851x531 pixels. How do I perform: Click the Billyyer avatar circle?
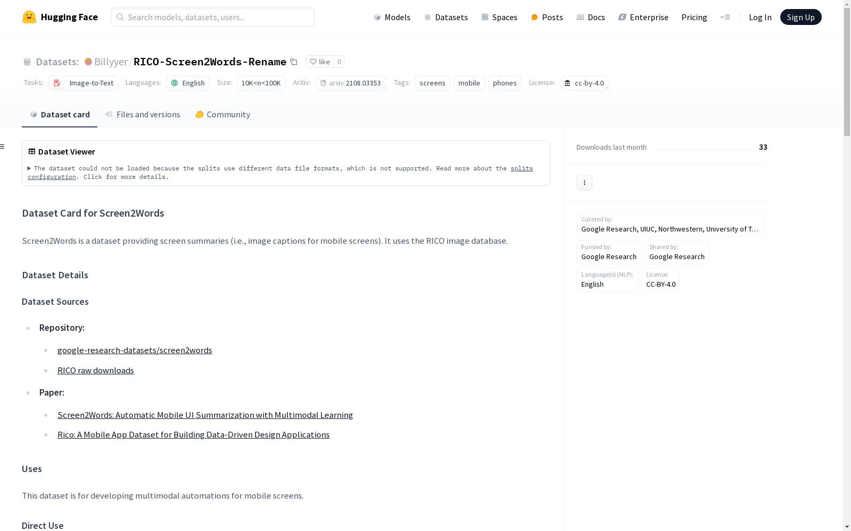(x=88, y=62)
